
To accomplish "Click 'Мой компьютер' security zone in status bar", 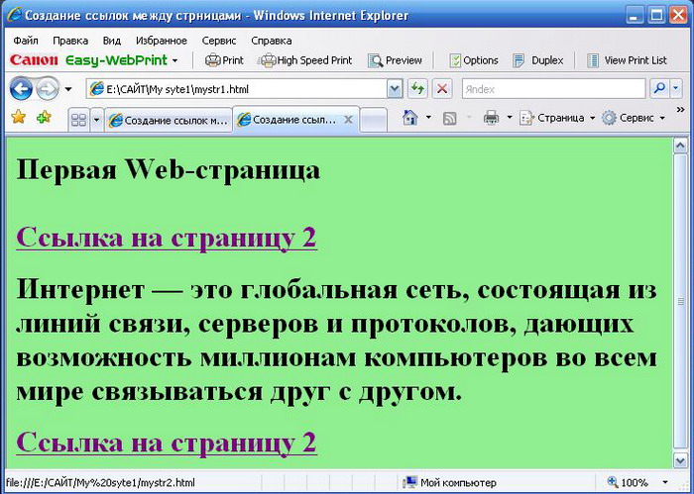I will (450, 482).
